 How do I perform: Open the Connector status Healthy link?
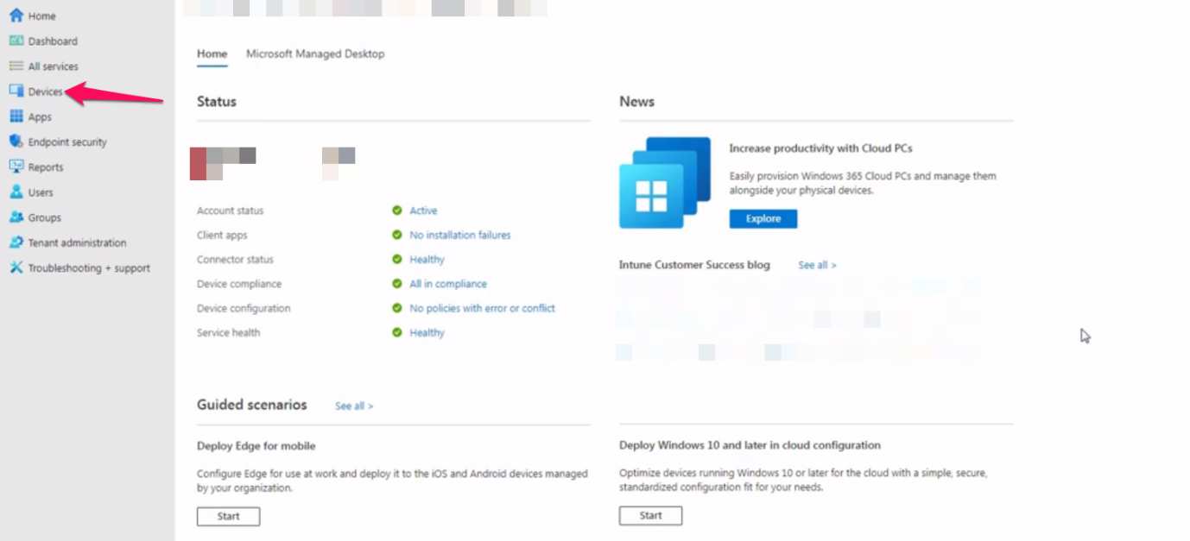(427, 259)
